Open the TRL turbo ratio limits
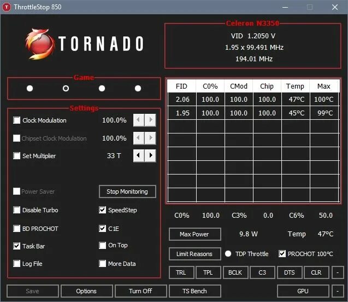The width and height of the screenshot is (348, 302). [181, 272]
